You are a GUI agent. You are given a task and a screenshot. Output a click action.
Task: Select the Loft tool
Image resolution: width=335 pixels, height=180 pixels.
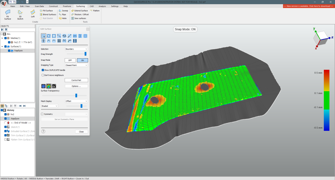click(33, 14)
